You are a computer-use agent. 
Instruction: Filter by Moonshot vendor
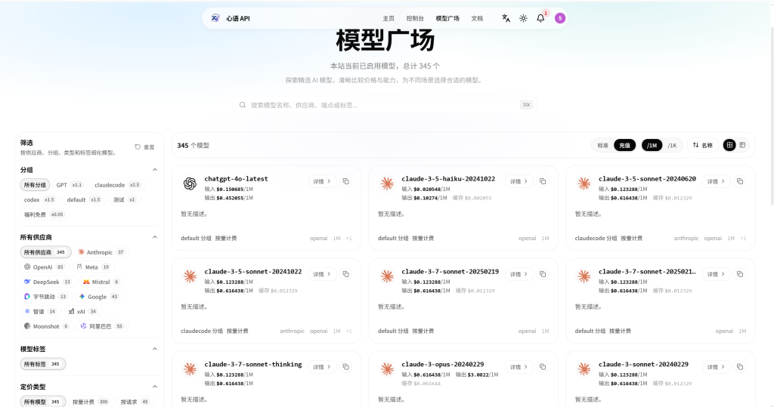tap(47, 326)
